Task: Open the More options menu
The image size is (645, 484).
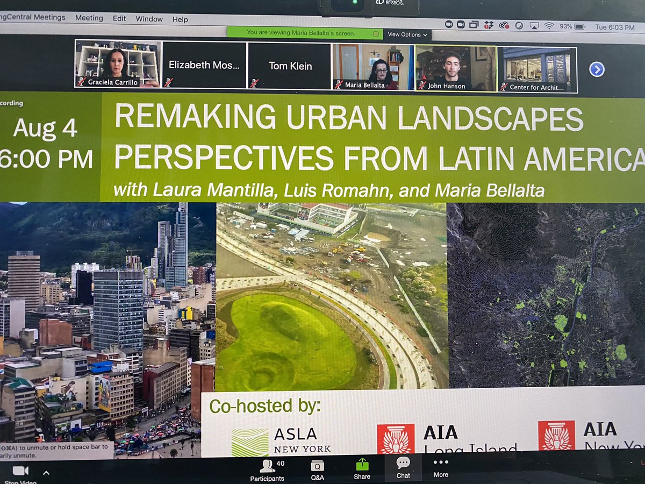Action: coord(441,467)
